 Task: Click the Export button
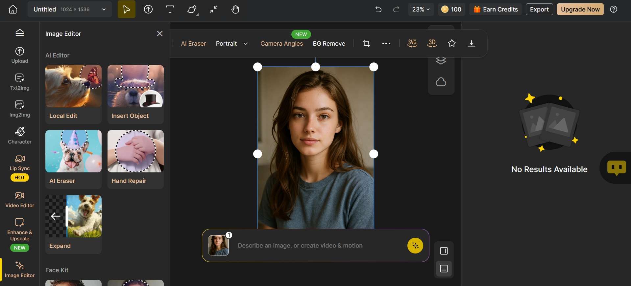(x=539, y=9)
